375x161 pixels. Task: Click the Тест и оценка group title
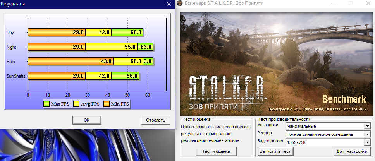point(196,120)
